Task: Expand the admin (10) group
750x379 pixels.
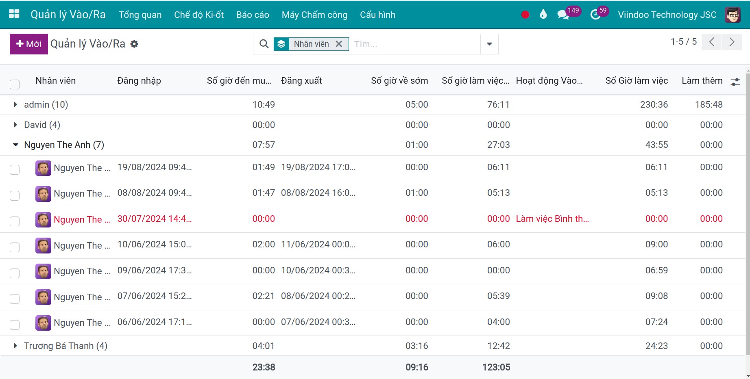Action: point(15,104)
